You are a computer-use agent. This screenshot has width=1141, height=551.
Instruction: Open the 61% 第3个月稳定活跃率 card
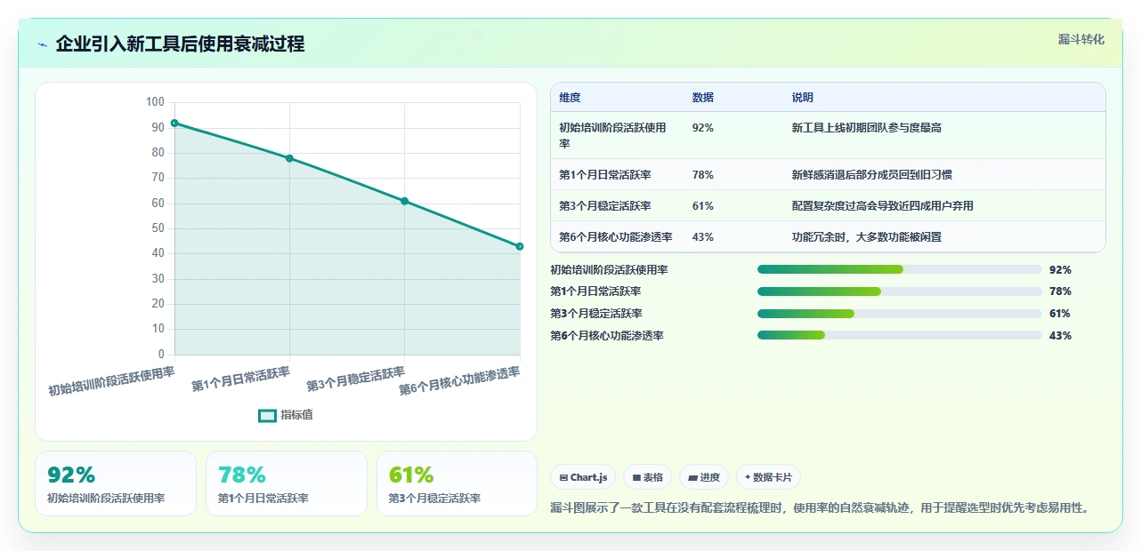457,483
